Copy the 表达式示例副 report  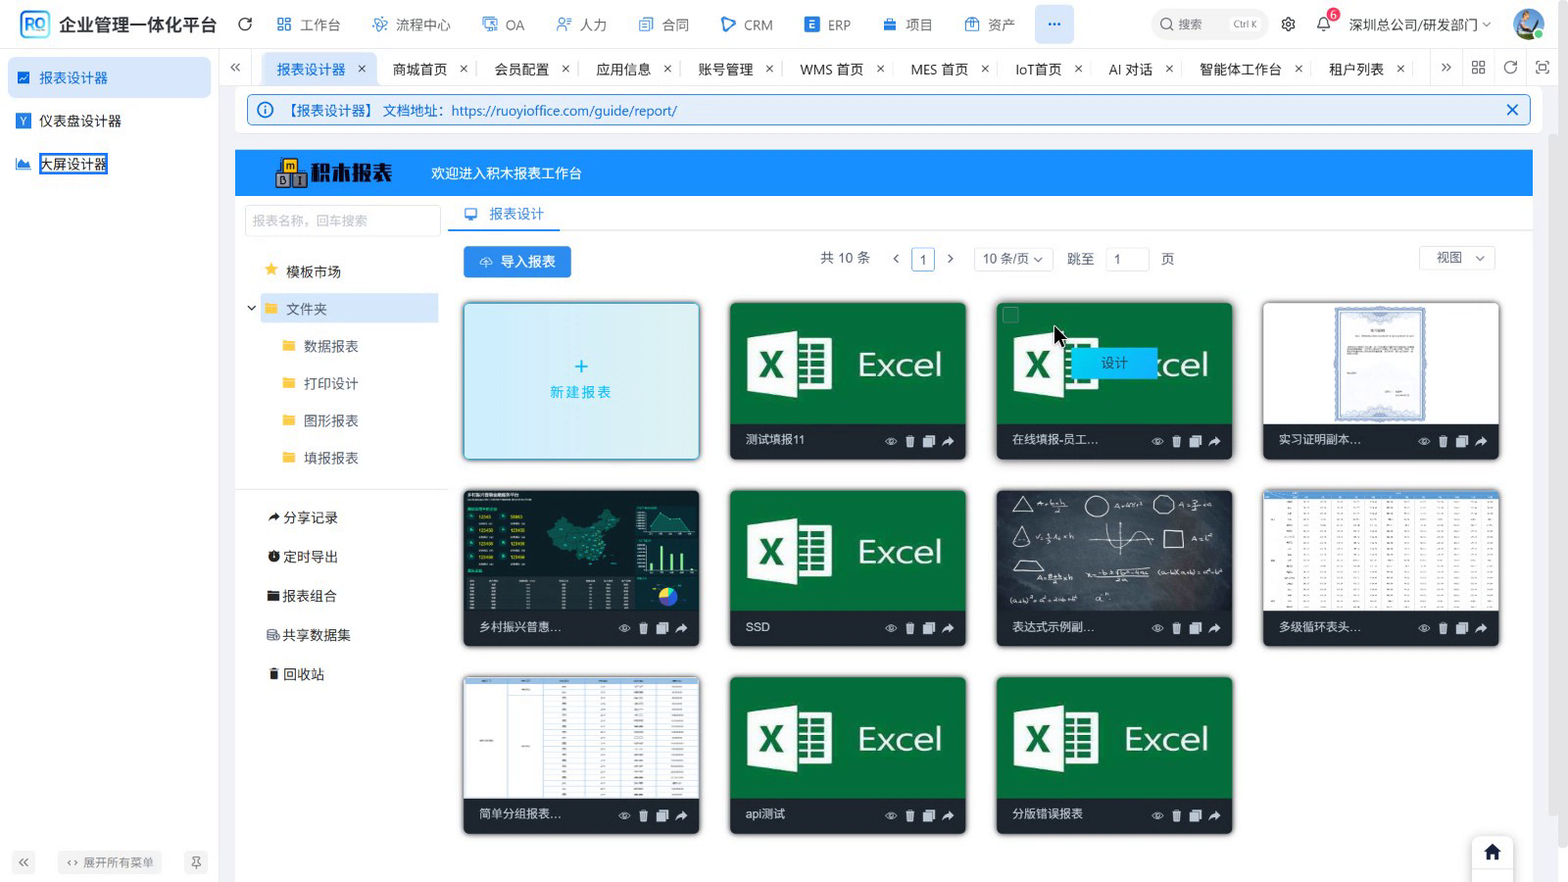1196,628
